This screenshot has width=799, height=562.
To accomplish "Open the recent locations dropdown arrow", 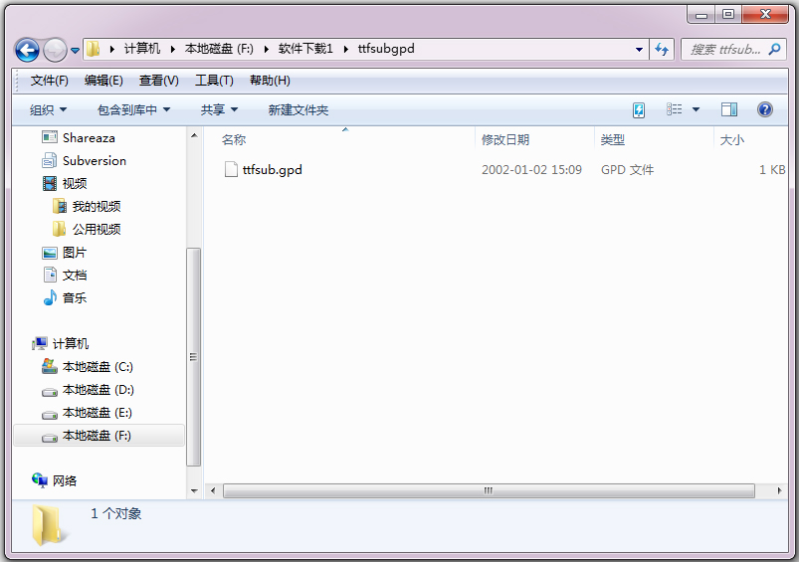I will pos(75,51).
